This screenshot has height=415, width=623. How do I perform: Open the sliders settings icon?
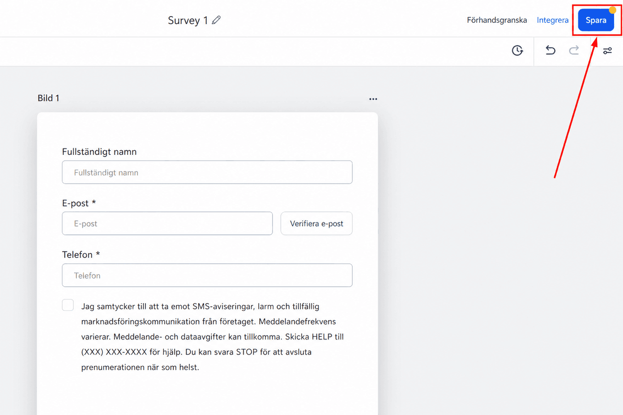(607, 51)
